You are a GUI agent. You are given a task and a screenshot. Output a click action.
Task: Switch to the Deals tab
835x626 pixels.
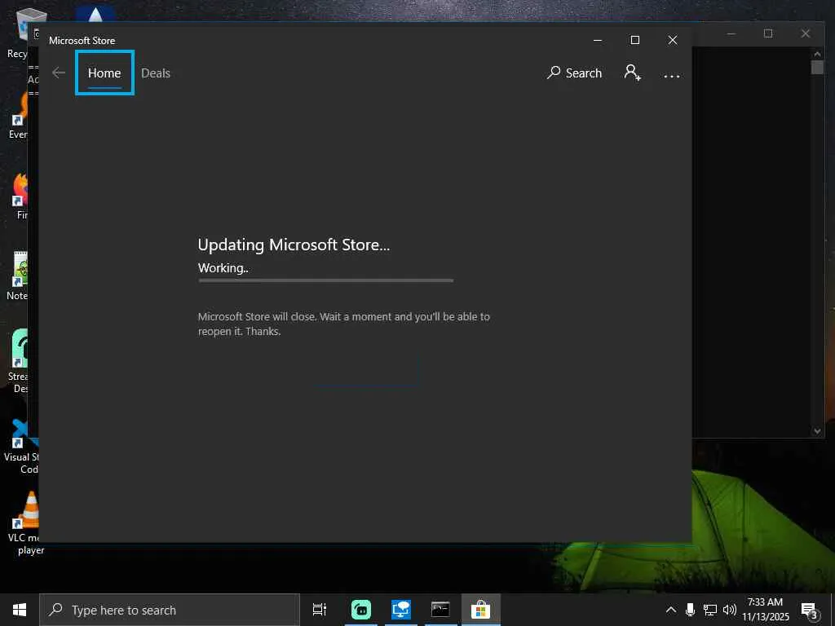(x=156, y=73)
